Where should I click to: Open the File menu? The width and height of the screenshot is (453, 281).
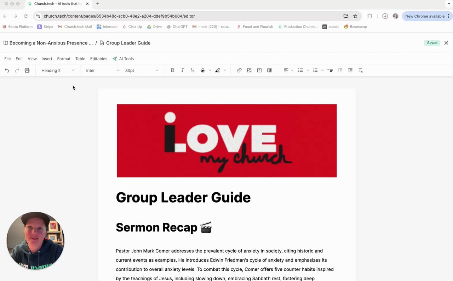(x=7, y=59)
